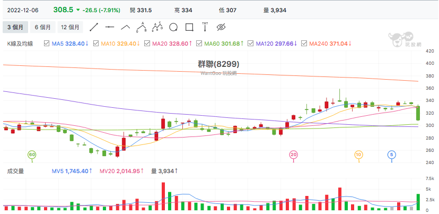Click the volume 量 3,934 in header

pos(275,11)
